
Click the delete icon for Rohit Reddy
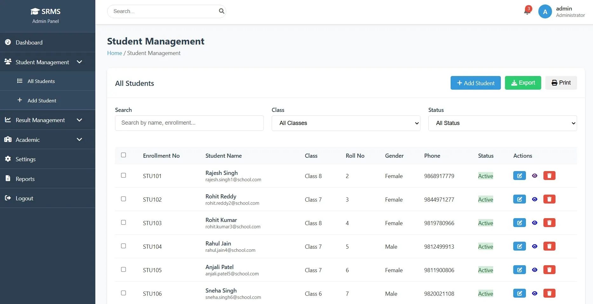(x=549, y=199)
